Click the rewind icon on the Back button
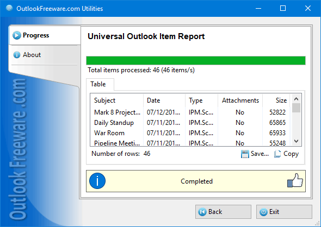This screenshot has width=321, height=227. tap(202, 212)
